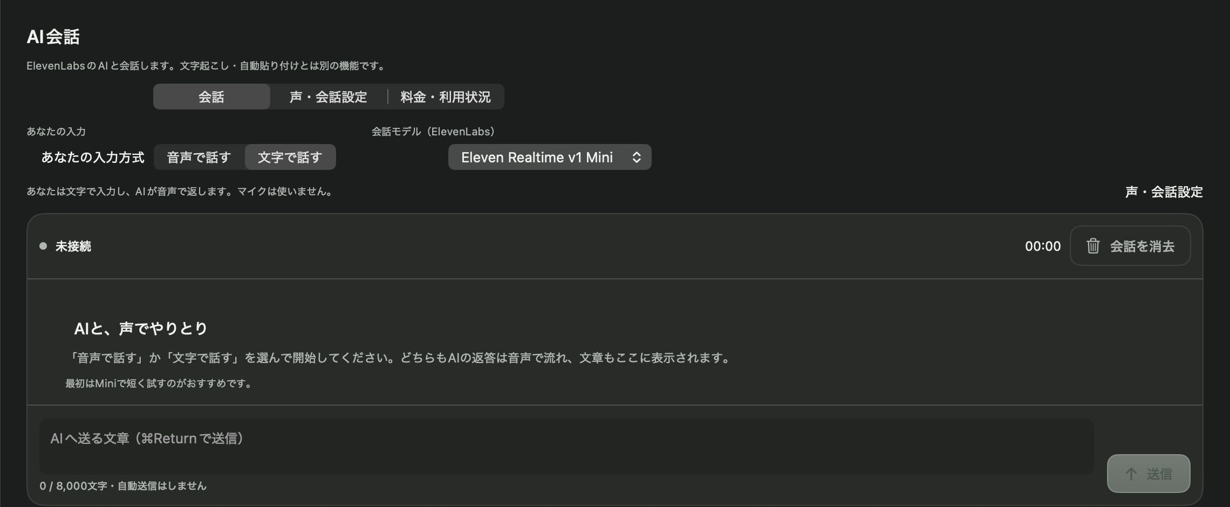Click the gray 未接続 status dot
This screenshot has height=507, width=1230.
(43, 246)
